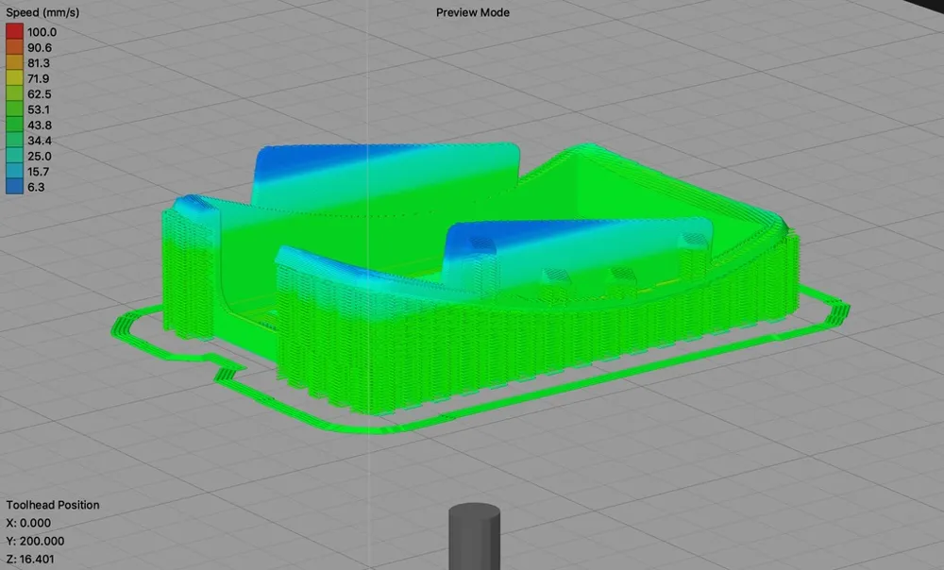Screen dimensions: 944x570
Task: Click the 'Toolhead Position' heading
Action: click(53, 505)
